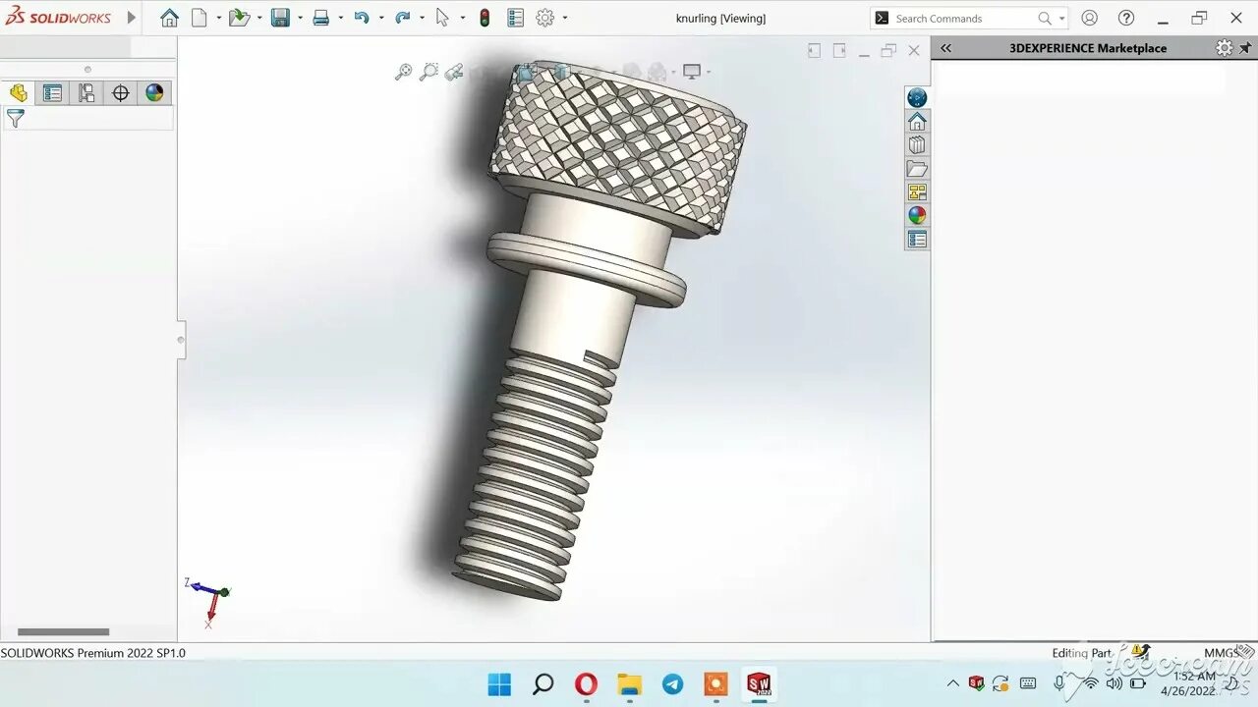This screenshot has height=707, width=1258.
Task: Switch to the DisplayManager tab
Action: point(154,93)
